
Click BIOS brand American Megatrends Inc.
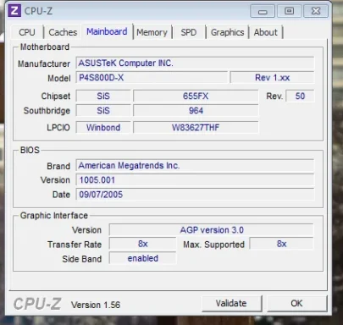(x=195, y=165)
